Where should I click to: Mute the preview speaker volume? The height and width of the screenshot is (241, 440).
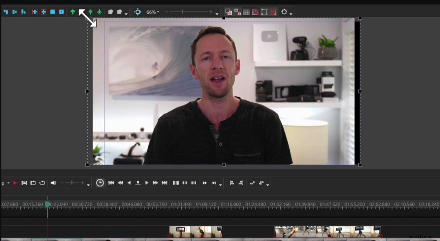tap(53, 183)
